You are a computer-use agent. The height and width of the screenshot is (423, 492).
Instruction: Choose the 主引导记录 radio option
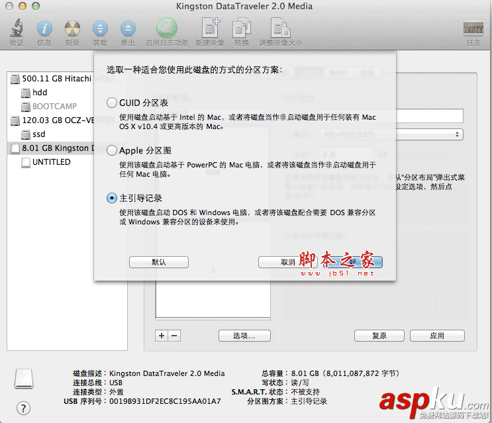tap(112, 198)
